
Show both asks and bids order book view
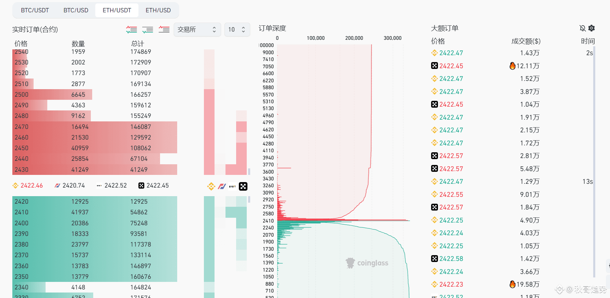(132, 29)
